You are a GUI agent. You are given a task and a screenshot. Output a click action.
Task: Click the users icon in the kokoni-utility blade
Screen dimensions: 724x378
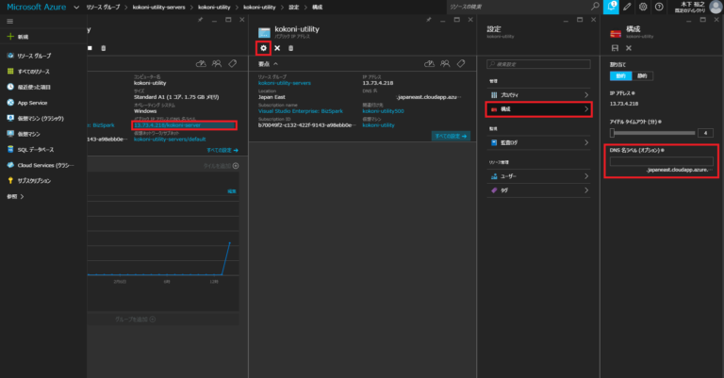(x=445, y=64)
